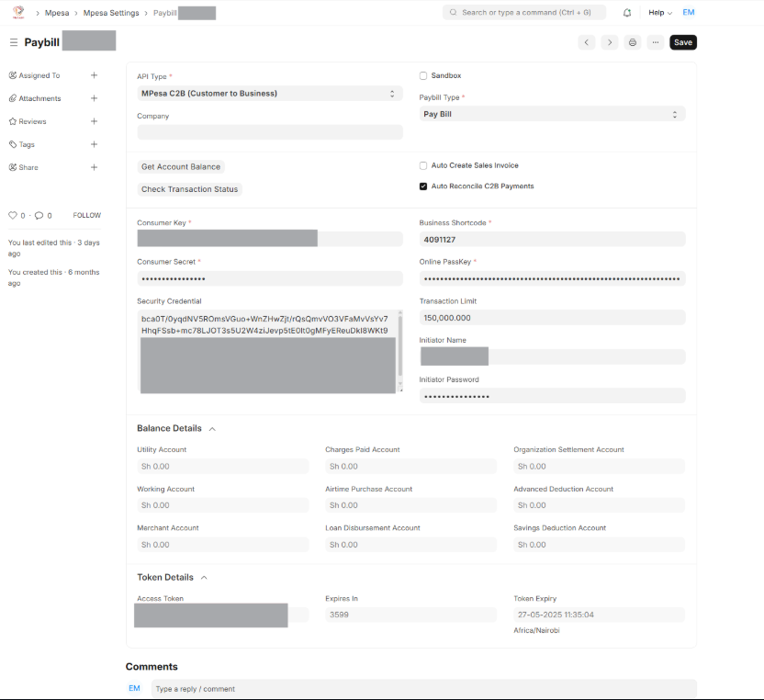Click Organization Settlement Account value
This screenshot has width=764, height=700.
point(599,467)
